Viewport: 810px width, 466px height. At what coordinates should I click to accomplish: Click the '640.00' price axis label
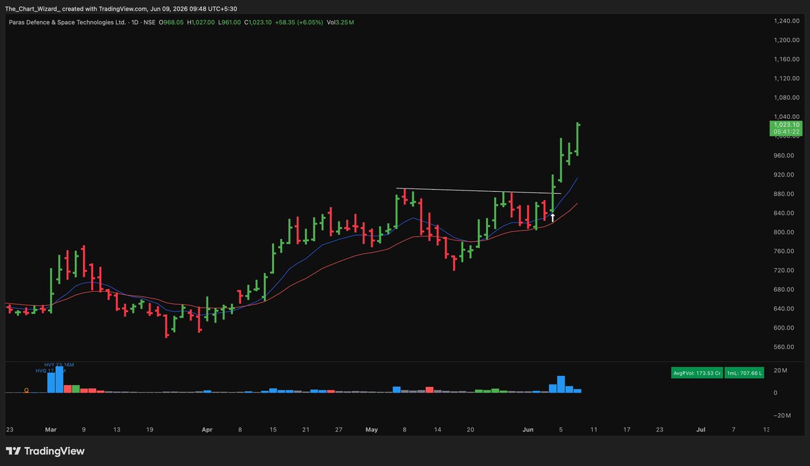point(783,309)
